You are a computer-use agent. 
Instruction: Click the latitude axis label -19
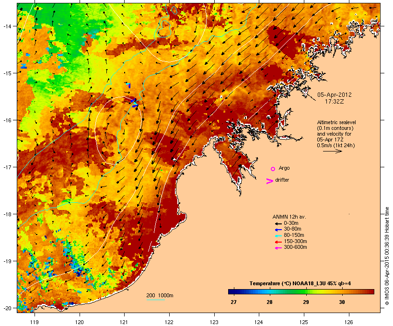tap(7, 261)
